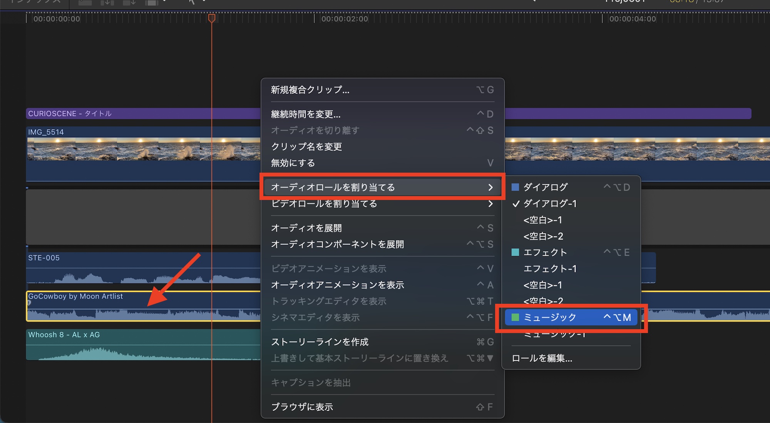This screenshot has width=770, height=423.
Task: Choose オーディオを展開 menu entry
Action: pos(306,228)
